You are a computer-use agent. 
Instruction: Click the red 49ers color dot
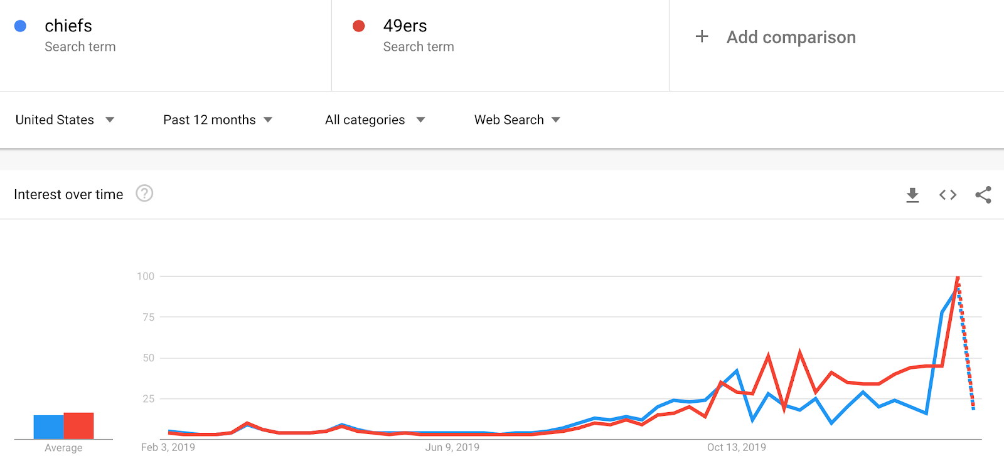click(x=359, y=26)
